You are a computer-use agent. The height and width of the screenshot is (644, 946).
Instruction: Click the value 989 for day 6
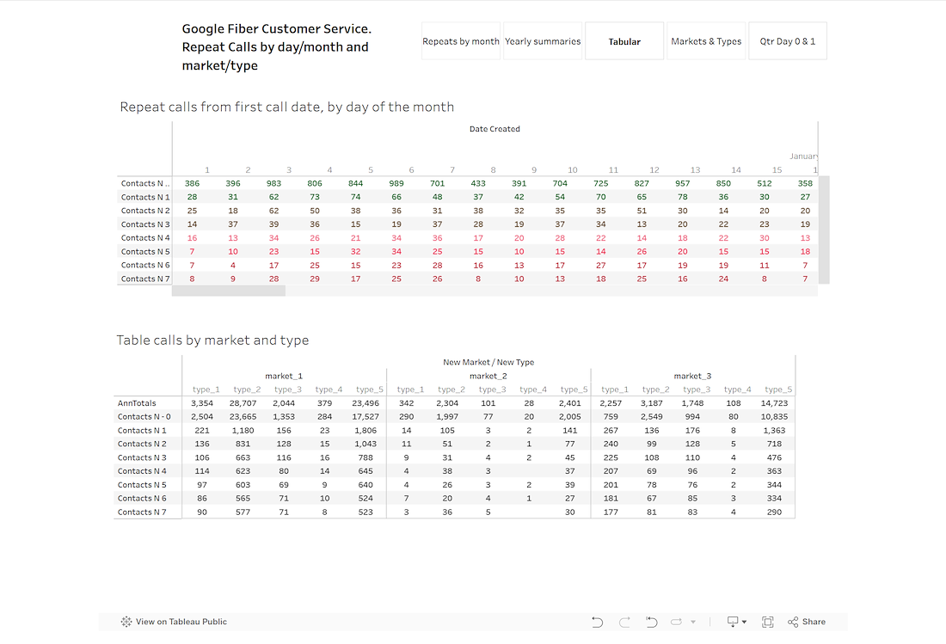tap(396, 183)
